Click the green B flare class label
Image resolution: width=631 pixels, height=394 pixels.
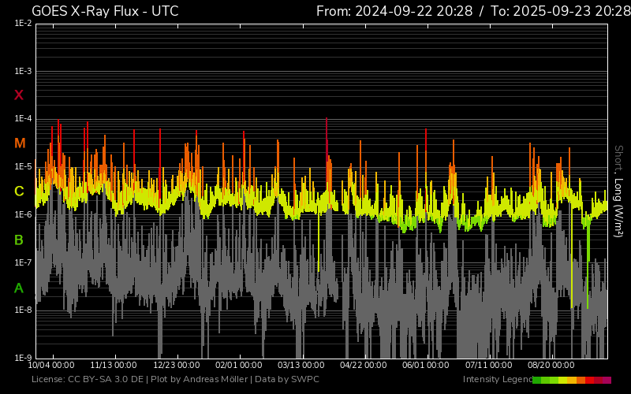19,240
